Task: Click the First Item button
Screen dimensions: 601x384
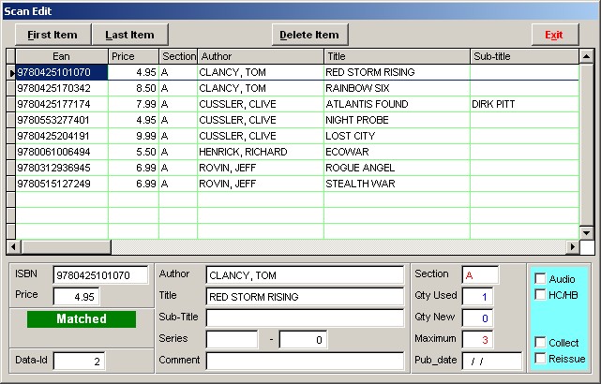Action: tap(53, 35)
